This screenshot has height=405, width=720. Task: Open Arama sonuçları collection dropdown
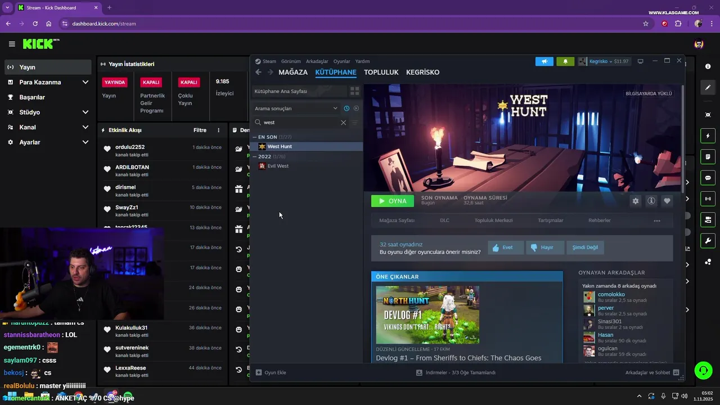pyautogui.click(x=296, y=108)
